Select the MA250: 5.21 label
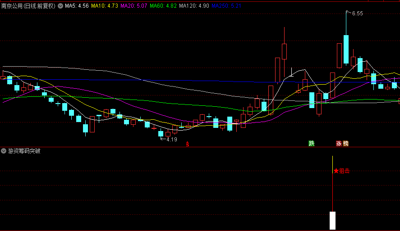 (x=226, y=5)
